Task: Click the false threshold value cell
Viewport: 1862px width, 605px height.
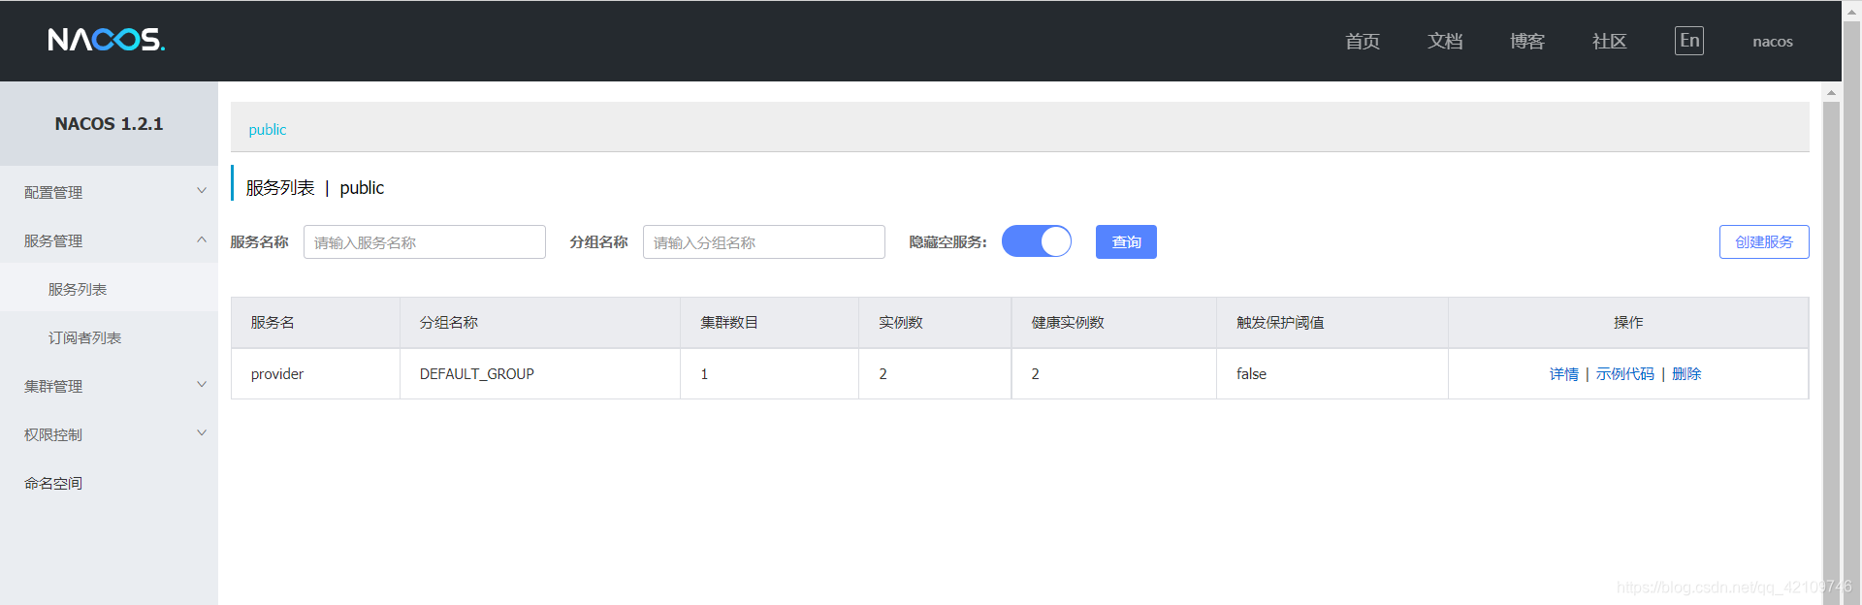Action: 1332,373
